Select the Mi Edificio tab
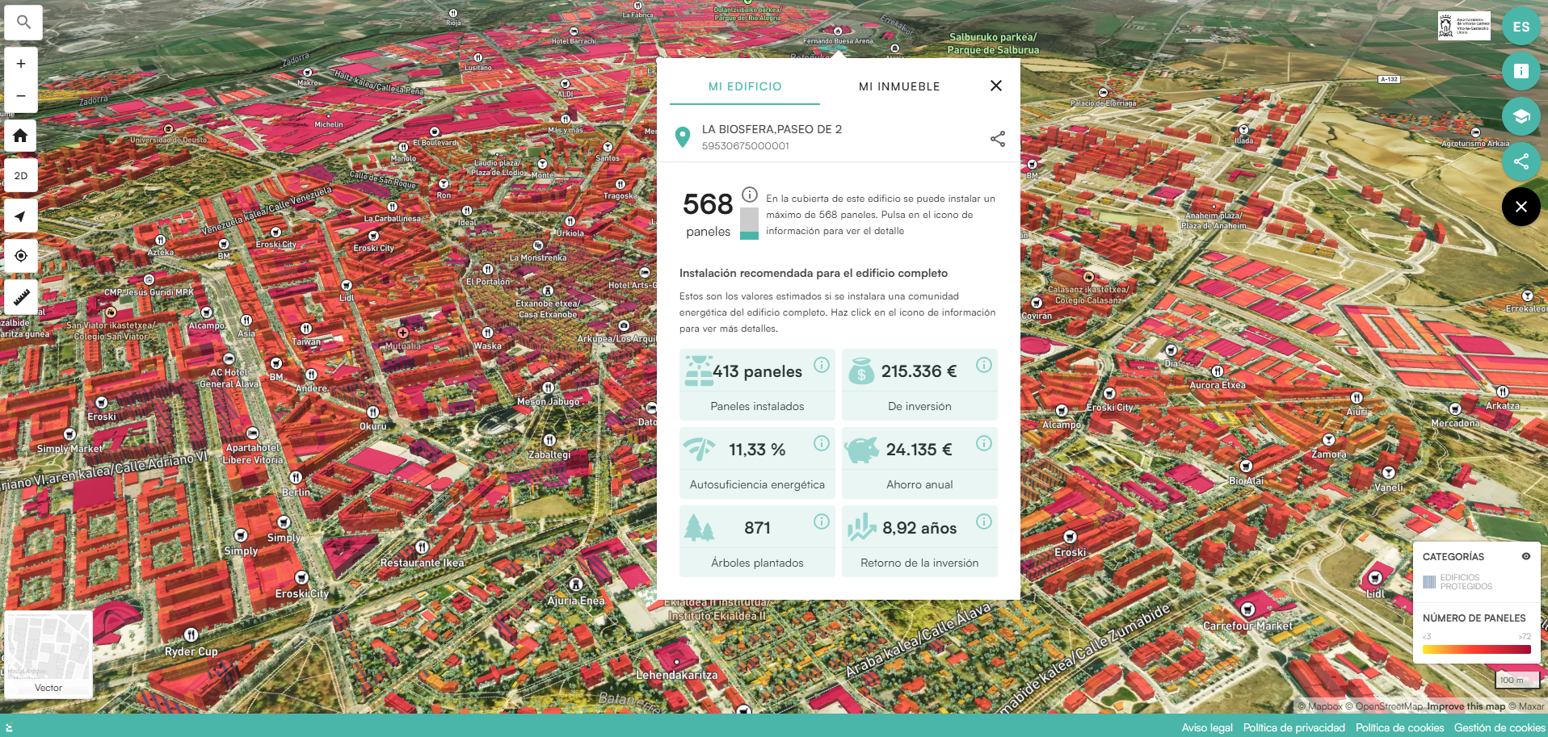Viewport: 1548px width, 737px height. [745, 86]
